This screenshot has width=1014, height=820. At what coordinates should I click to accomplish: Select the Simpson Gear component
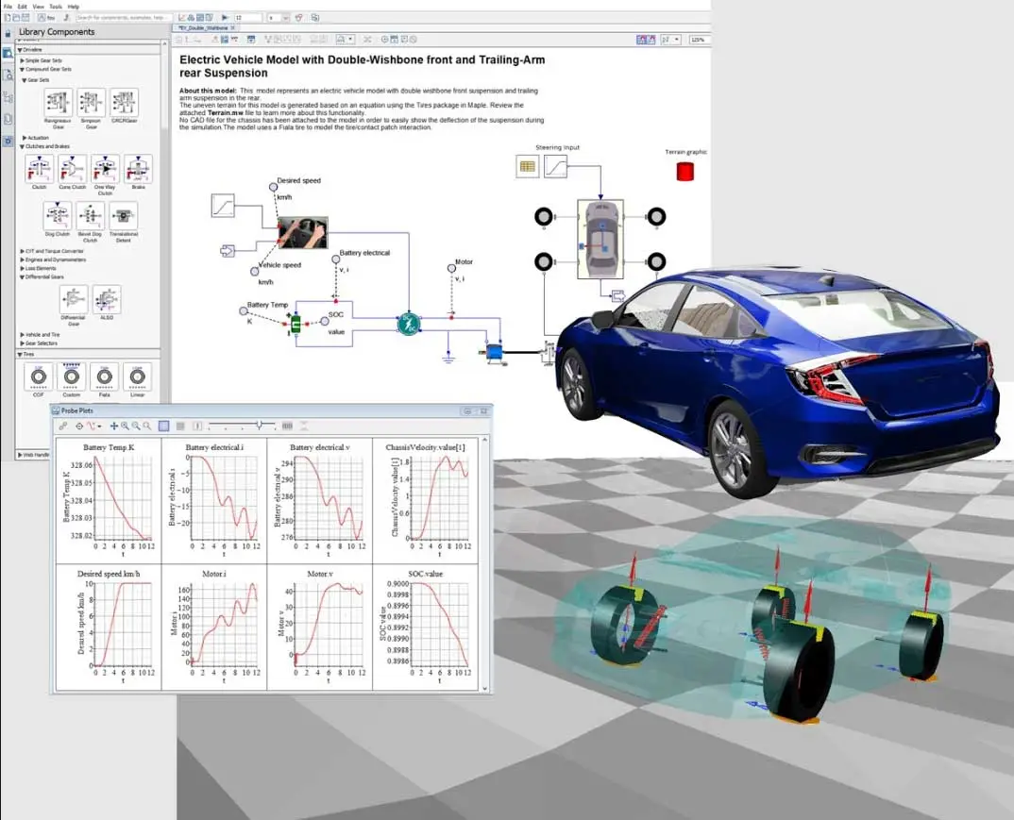pos(92,103)
